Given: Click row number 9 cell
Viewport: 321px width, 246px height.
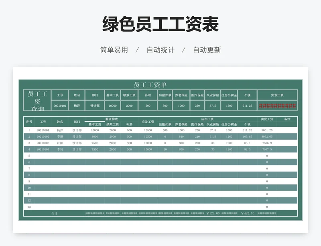Looking at the screenshot, I should [29, 181].
